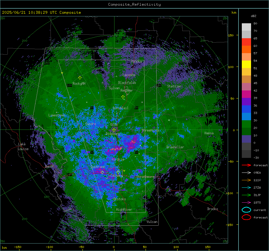The image size is (269, 251).
Task: Click the RockyMH label on map
Action: pos(79,84)
